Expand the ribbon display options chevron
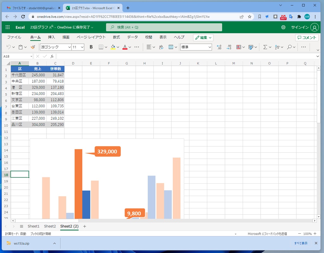324x253 pixels. click(318, 50)
